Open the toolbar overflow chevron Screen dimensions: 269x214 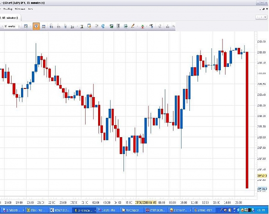click(x=173, y=26)
